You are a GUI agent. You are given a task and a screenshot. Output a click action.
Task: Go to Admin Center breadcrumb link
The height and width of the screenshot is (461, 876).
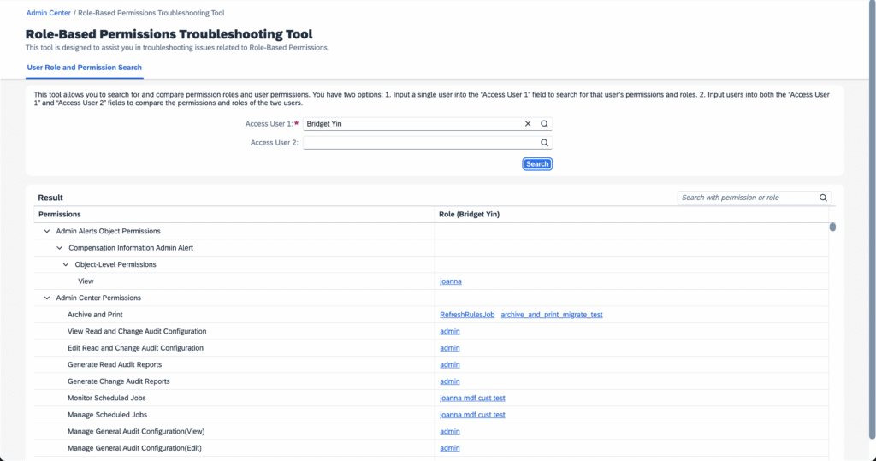click(x=49, y=12)
